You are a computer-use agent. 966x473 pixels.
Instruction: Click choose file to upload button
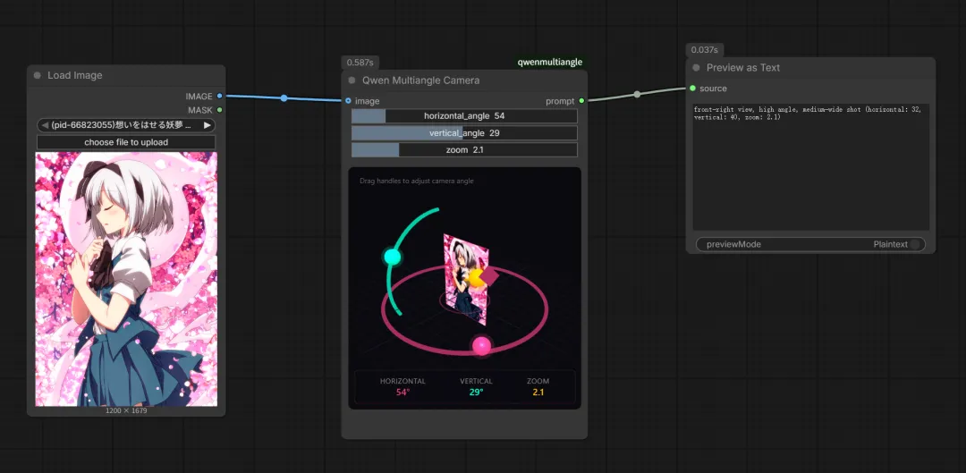[126, 142]
